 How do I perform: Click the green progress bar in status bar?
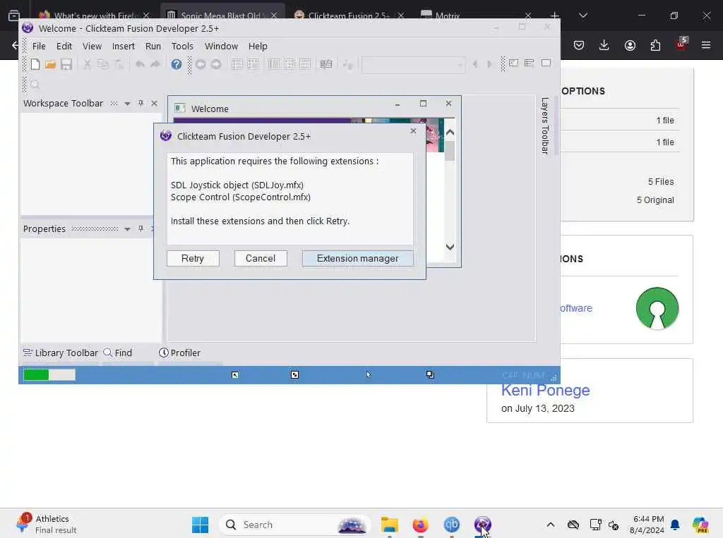49,375
